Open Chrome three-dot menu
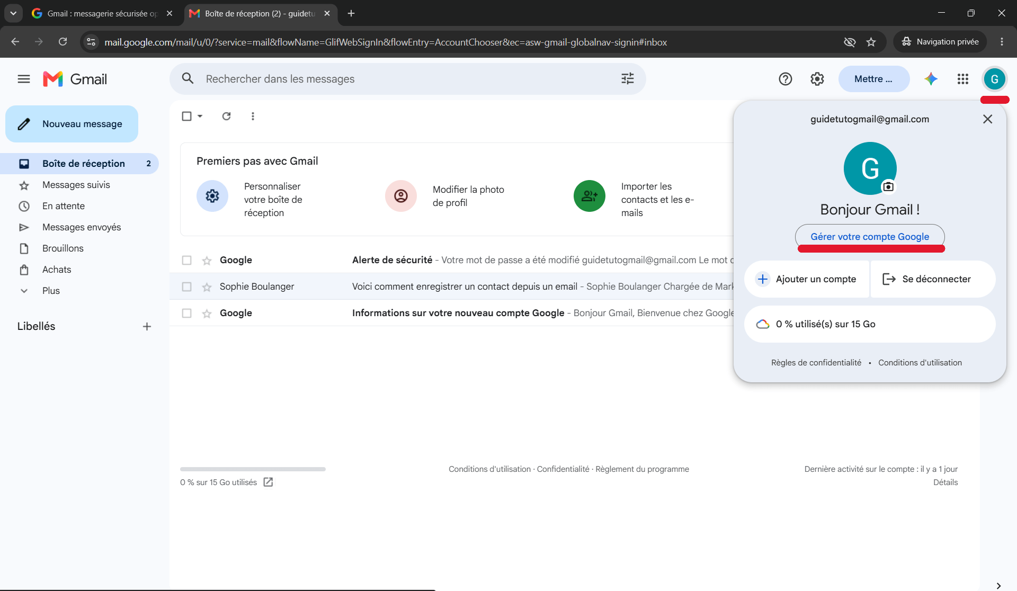The height and width of the screenshot is (591, 1017). (x=1001, y=42)
